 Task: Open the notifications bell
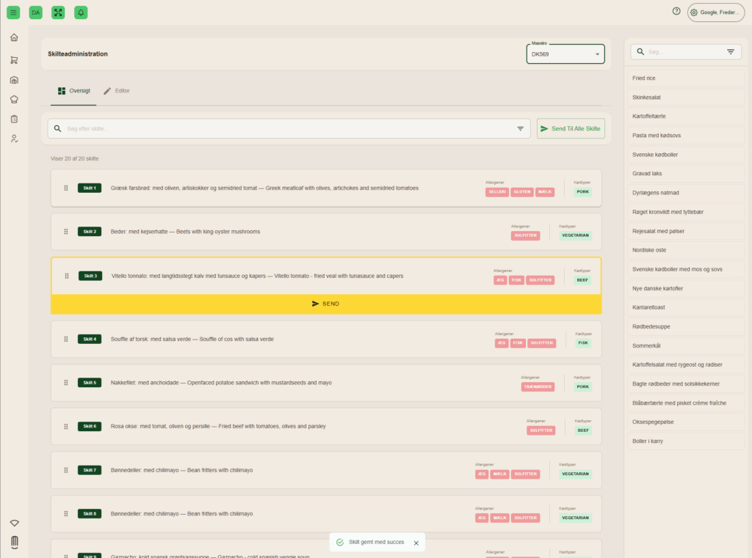[81, 12]
